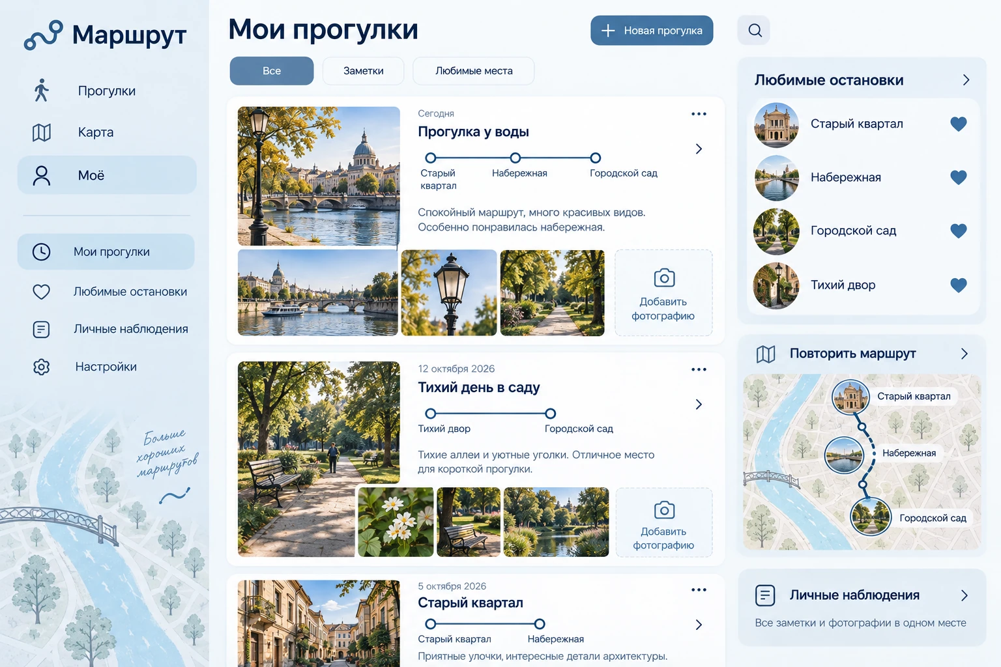Open the street lamp photo thumbnail

(x=449, y=293)
